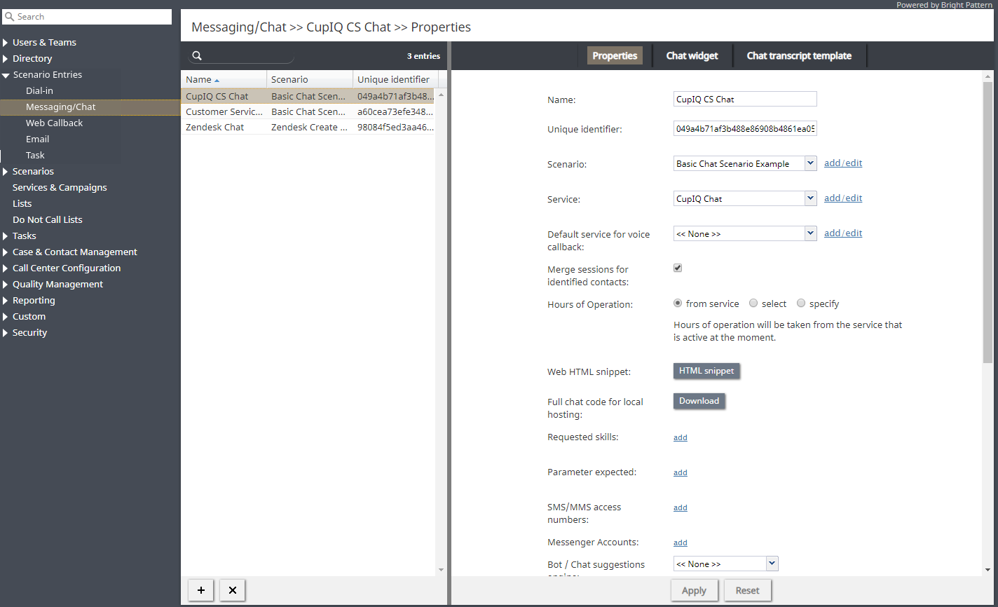Click the HTML snippet button

(x=706, y=371)
